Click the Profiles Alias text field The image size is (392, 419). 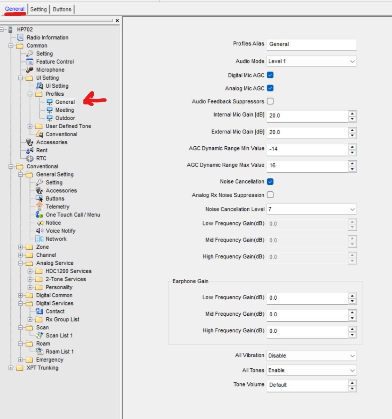point(311,44)
